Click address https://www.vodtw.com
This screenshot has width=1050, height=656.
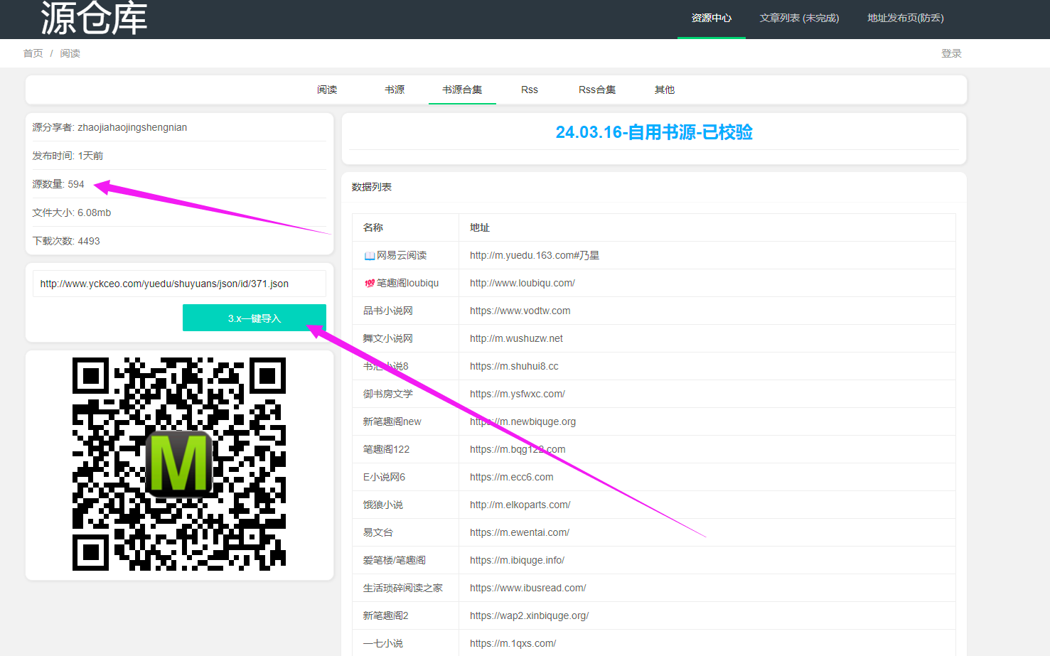click(x=520, y=311)
